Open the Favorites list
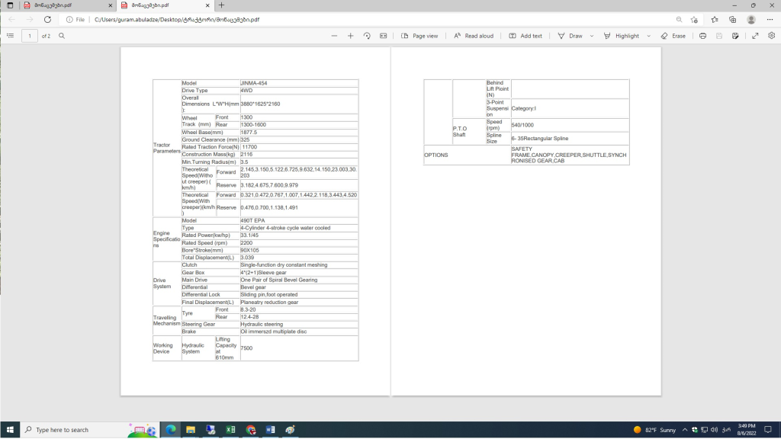 [x=715, y=19]
